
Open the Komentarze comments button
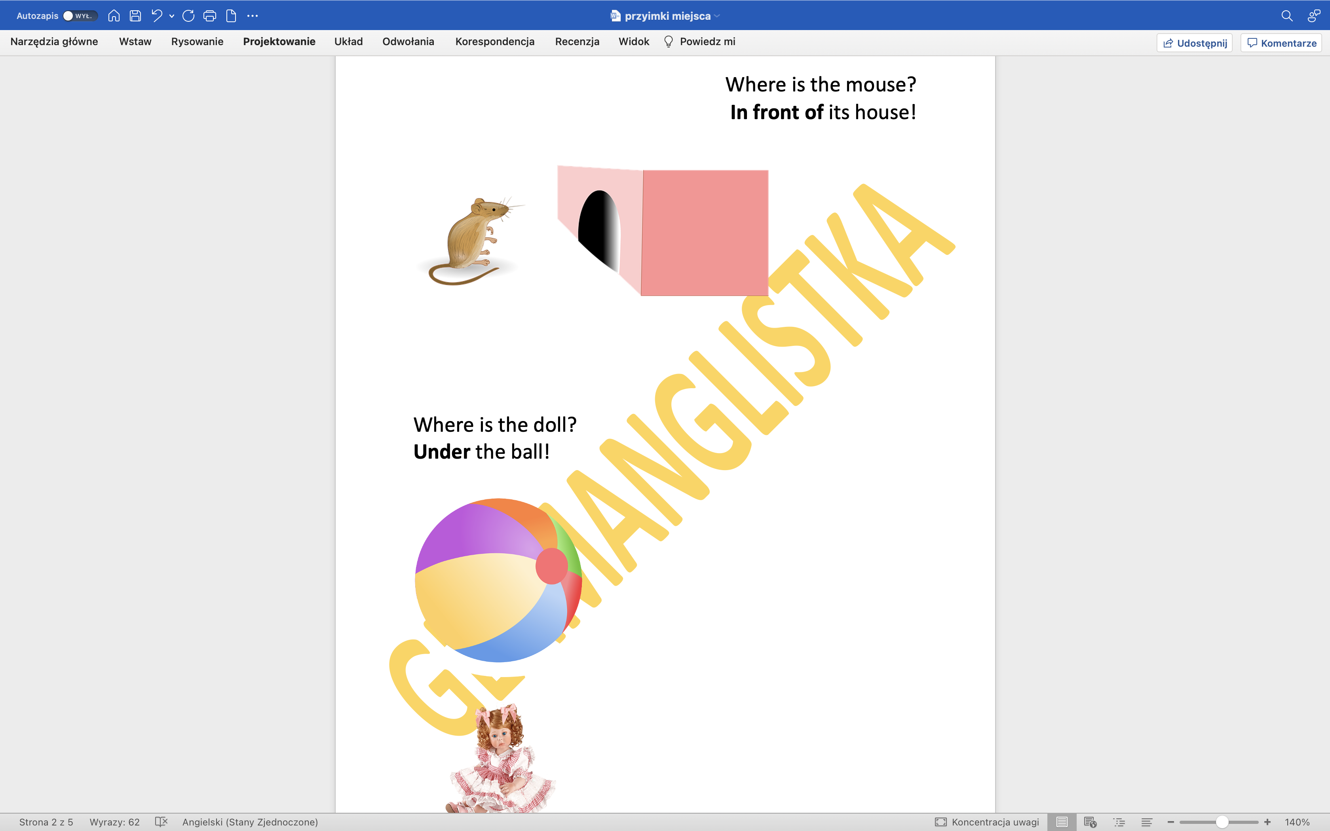1281,43
